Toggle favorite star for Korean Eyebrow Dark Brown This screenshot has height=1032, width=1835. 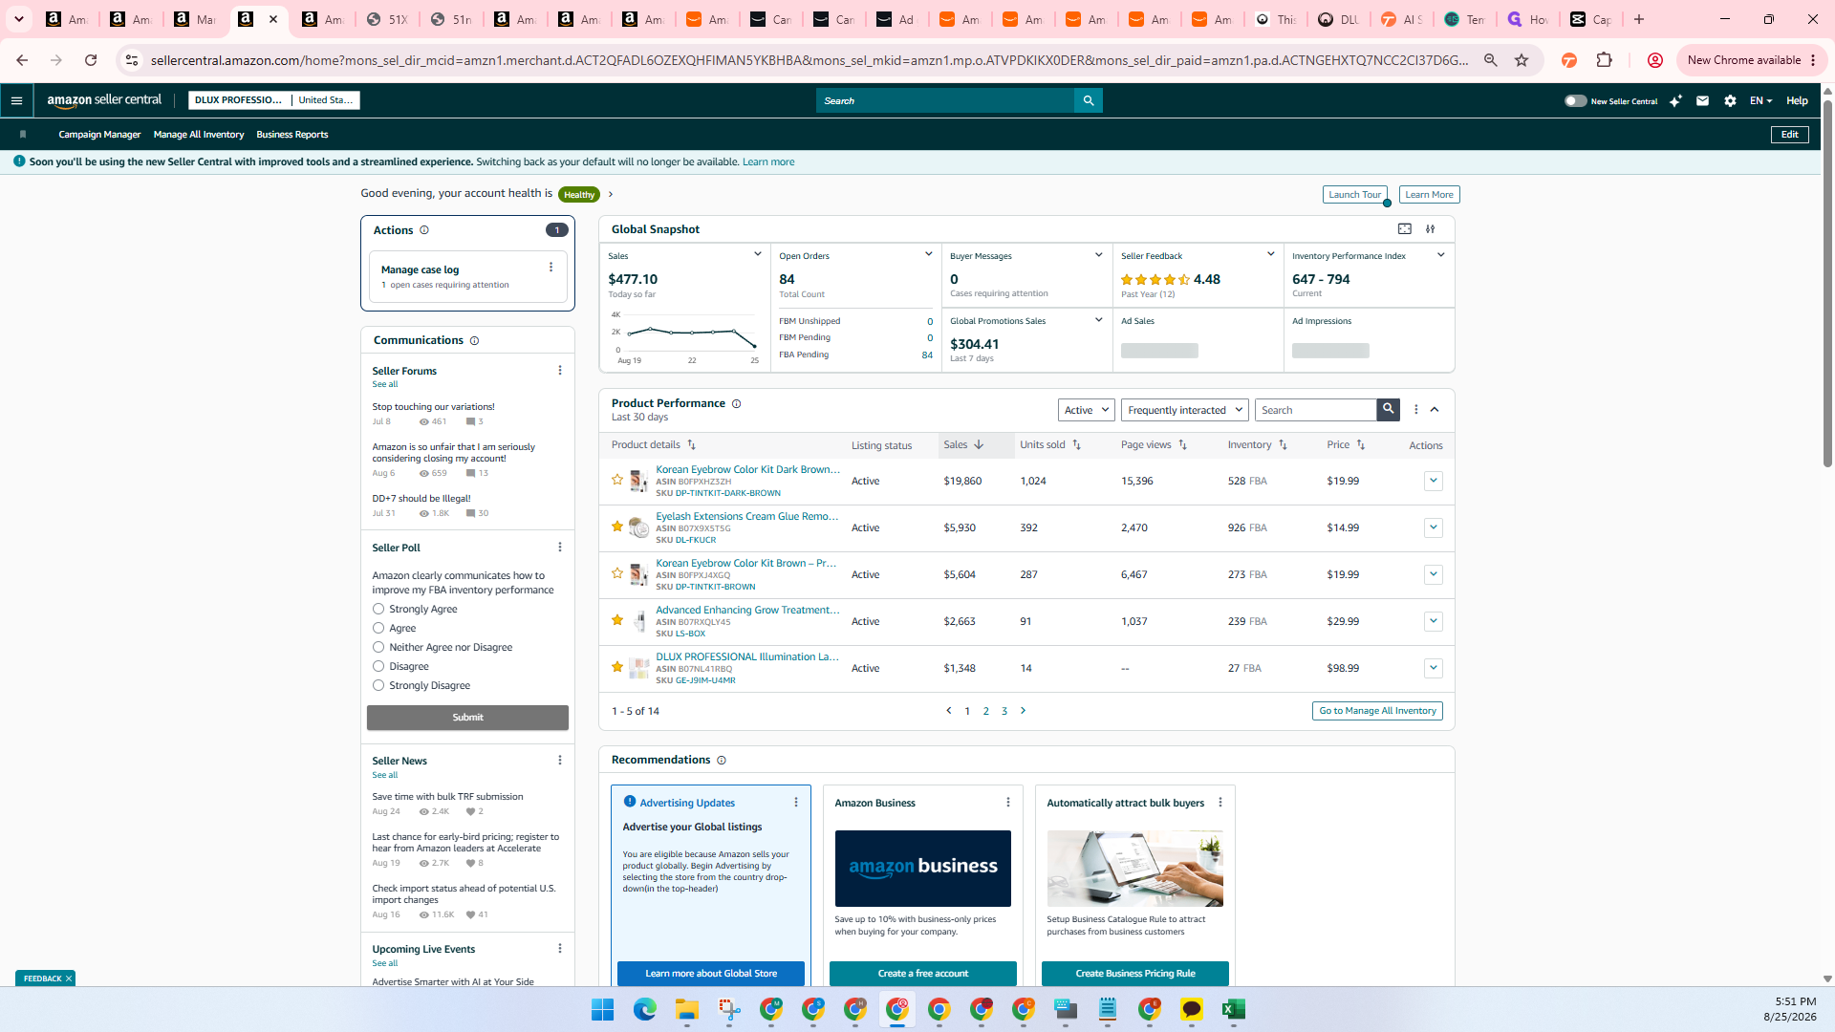coord(617,480)
